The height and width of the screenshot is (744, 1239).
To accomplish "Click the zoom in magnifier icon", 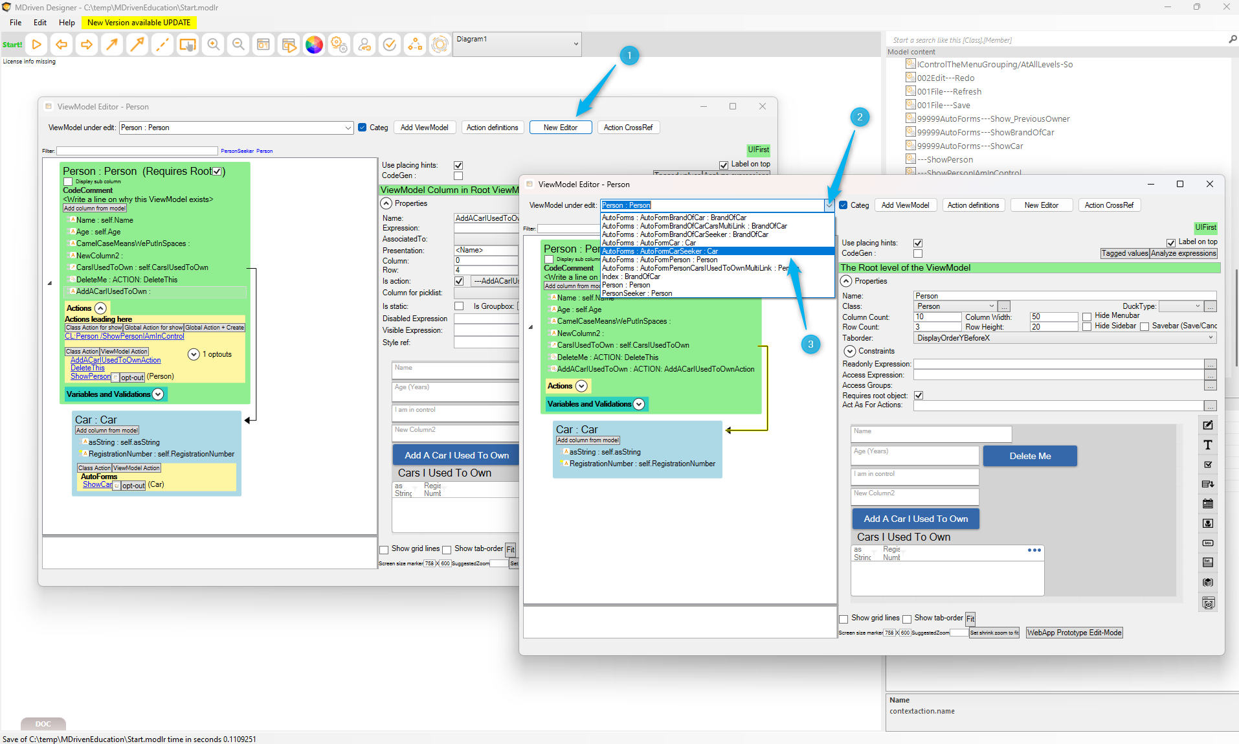I will [x=213, y=45].
